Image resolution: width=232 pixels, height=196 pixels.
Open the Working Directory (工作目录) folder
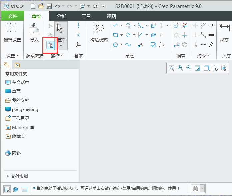(17, 118)
